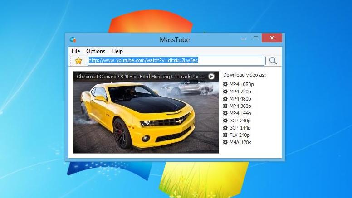
Task: Select MP4 360p download option
Action: [240, 106]
